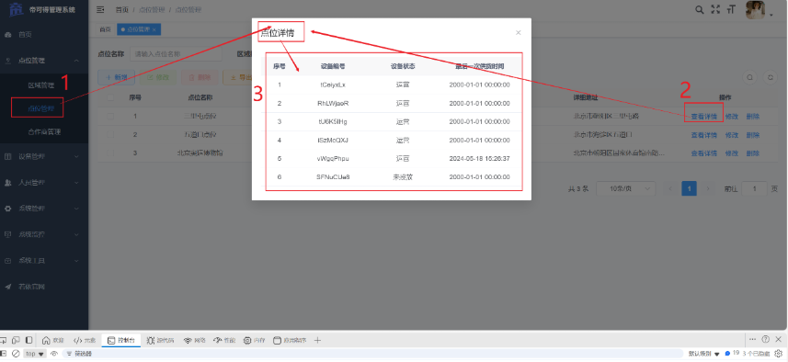Open font size icon in header
Viewport: 788px width, 362px height.
(x=731, y=9)
